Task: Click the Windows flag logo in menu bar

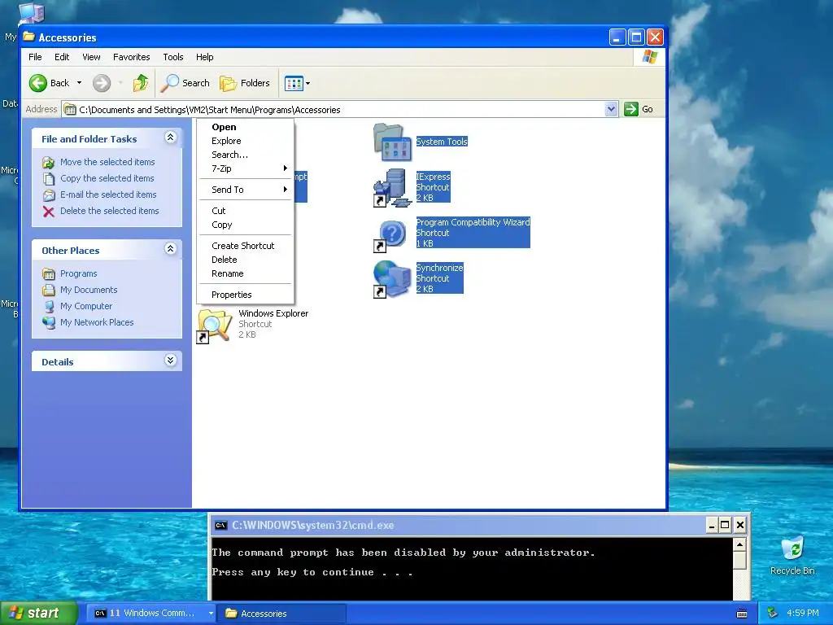Action: [650, 57]
